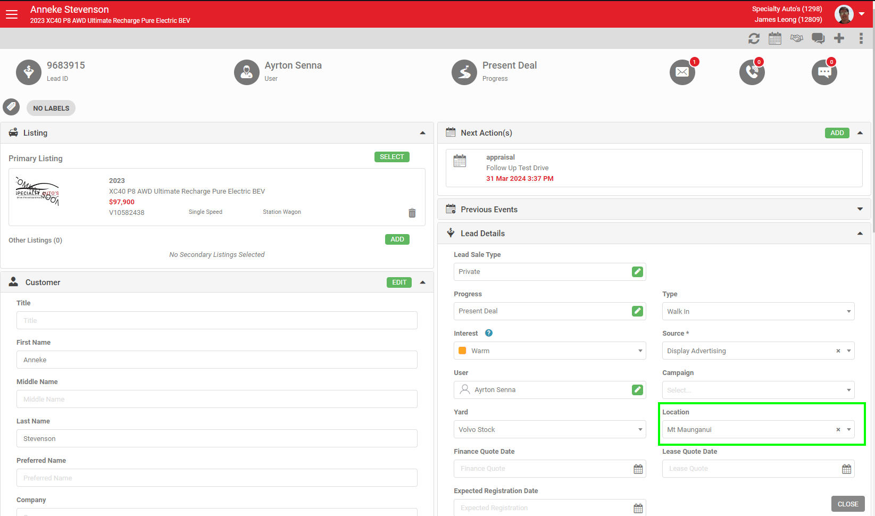875x516 pixels.
Task: Click the Previous Events calendar icon
Action: (451, 209)
